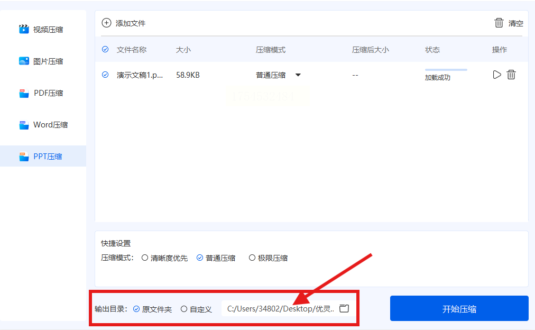Click the loading progress bar above 加载成功

446,70
